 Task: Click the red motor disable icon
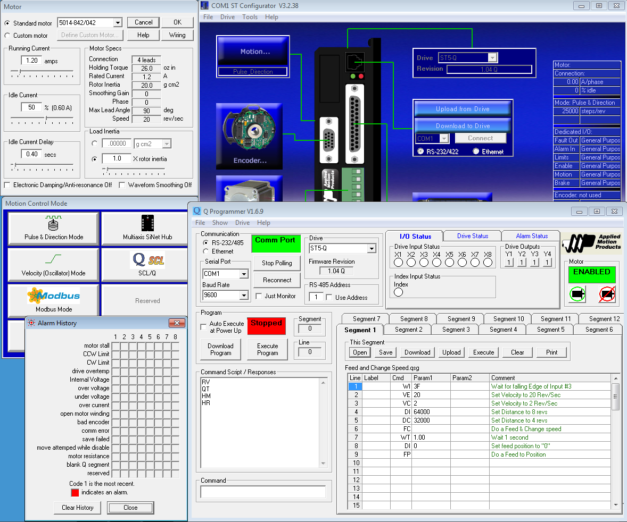click(x=607, y=293)
